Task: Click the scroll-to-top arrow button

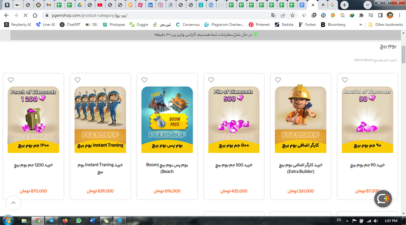Action: point(14,203)
